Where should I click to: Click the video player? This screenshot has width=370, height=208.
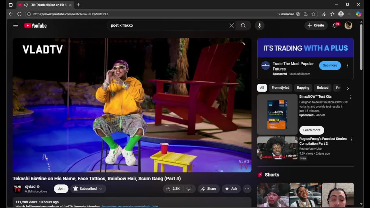click(132, 105)
